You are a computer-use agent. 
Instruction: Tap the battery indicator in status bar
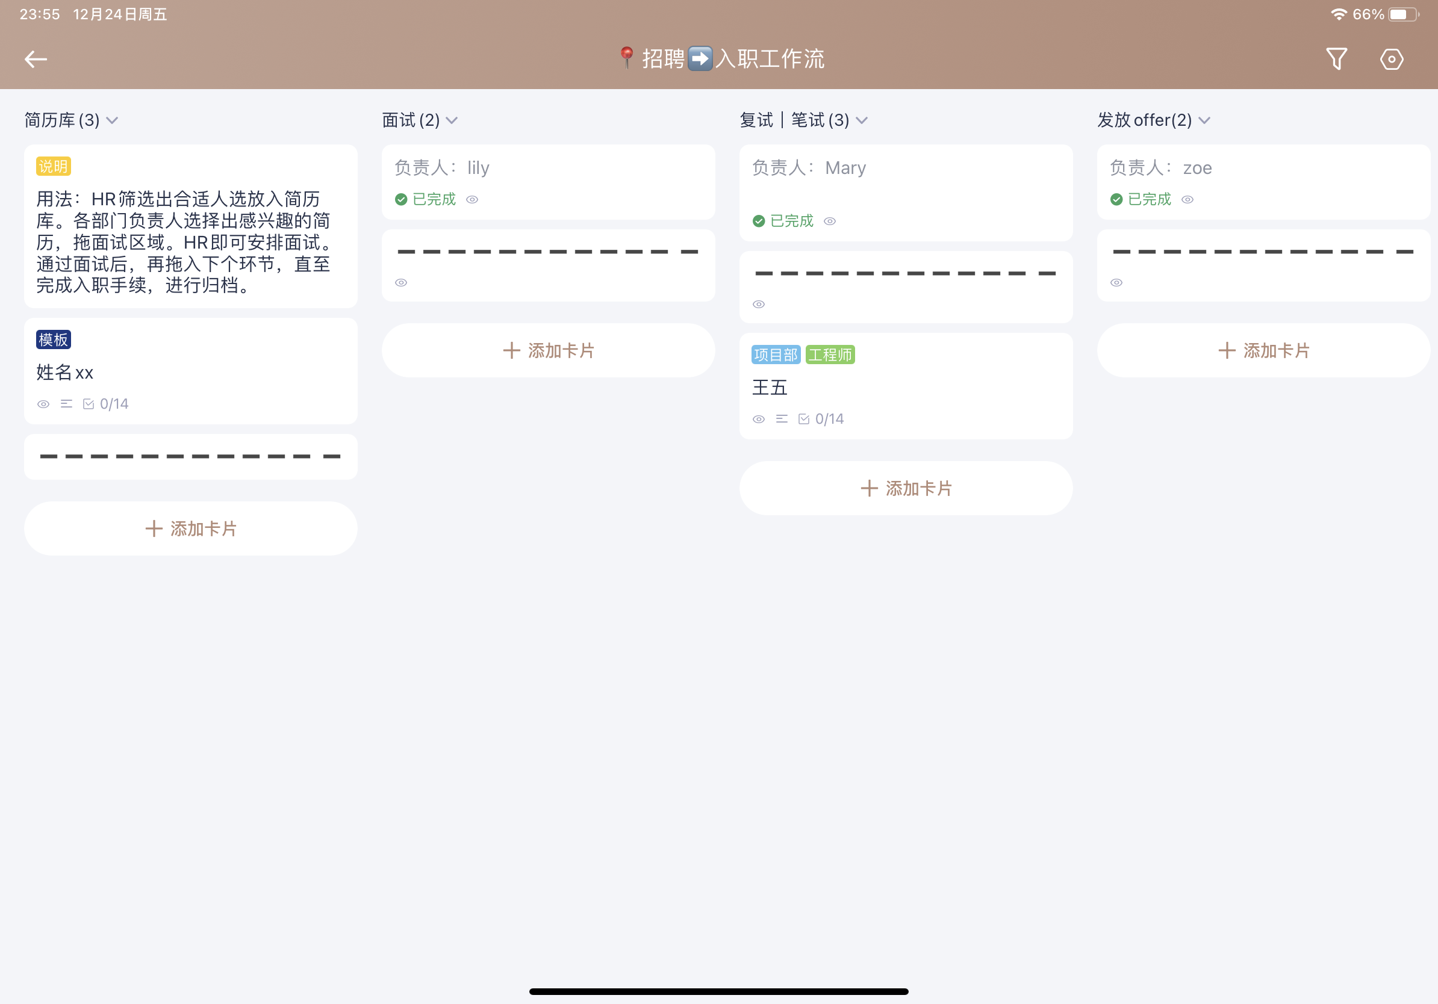pos(1404,14)
